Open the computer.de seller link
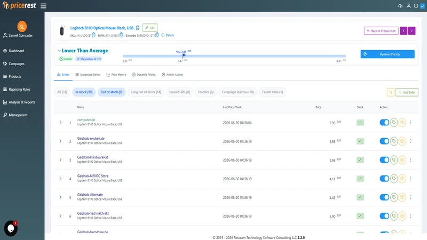Image resolution: width=427 pixels, height=240 pixels. 86,119
